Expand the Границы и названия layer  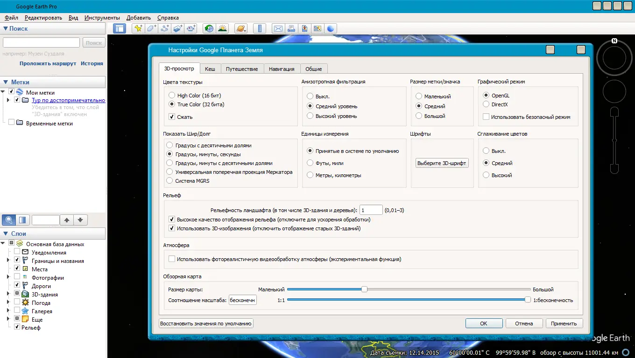[x=8, y=261]
